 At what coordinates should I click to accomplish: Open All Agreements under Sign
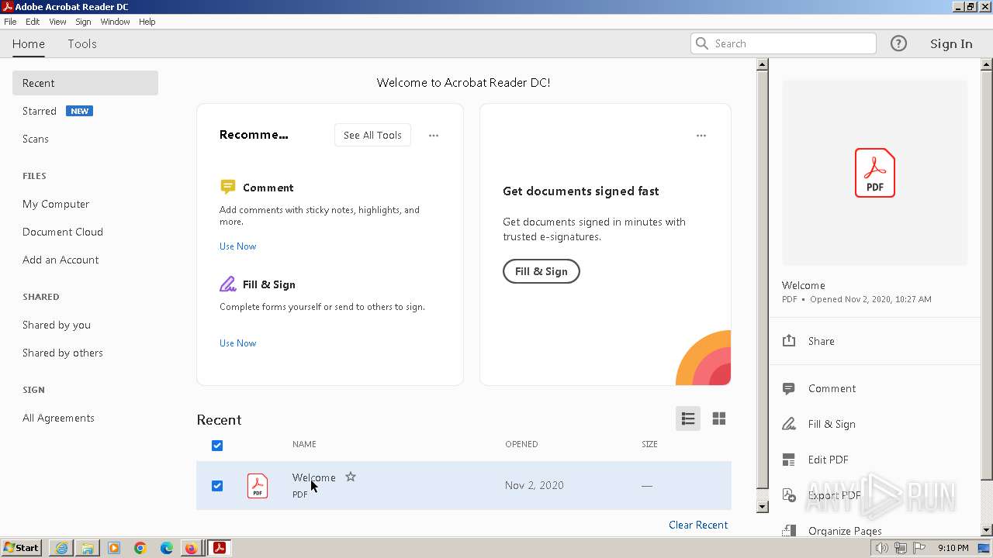(x=58, y=418)
